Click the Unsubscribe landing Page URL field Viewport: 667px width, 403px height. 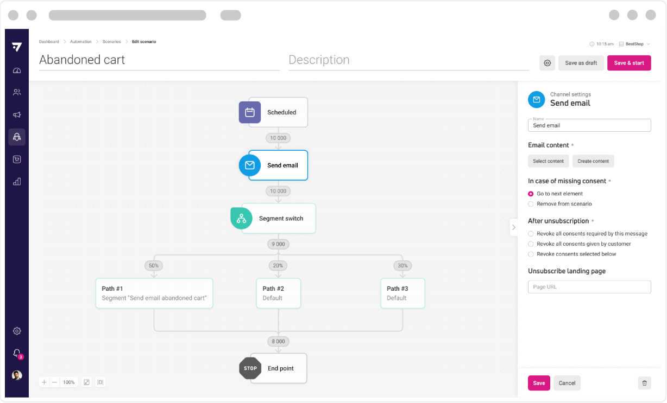[x=589, y=287]
